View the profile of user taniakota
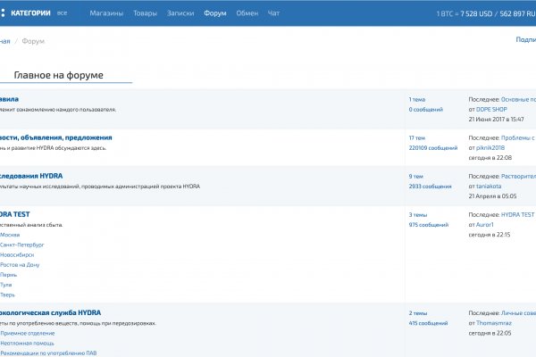The width and height of the screenshot is (536, 357). [x=490, y=186]
